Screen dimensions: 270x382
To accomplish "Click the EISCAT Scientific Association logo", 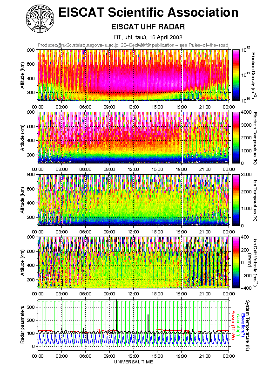I will (40, 19).
